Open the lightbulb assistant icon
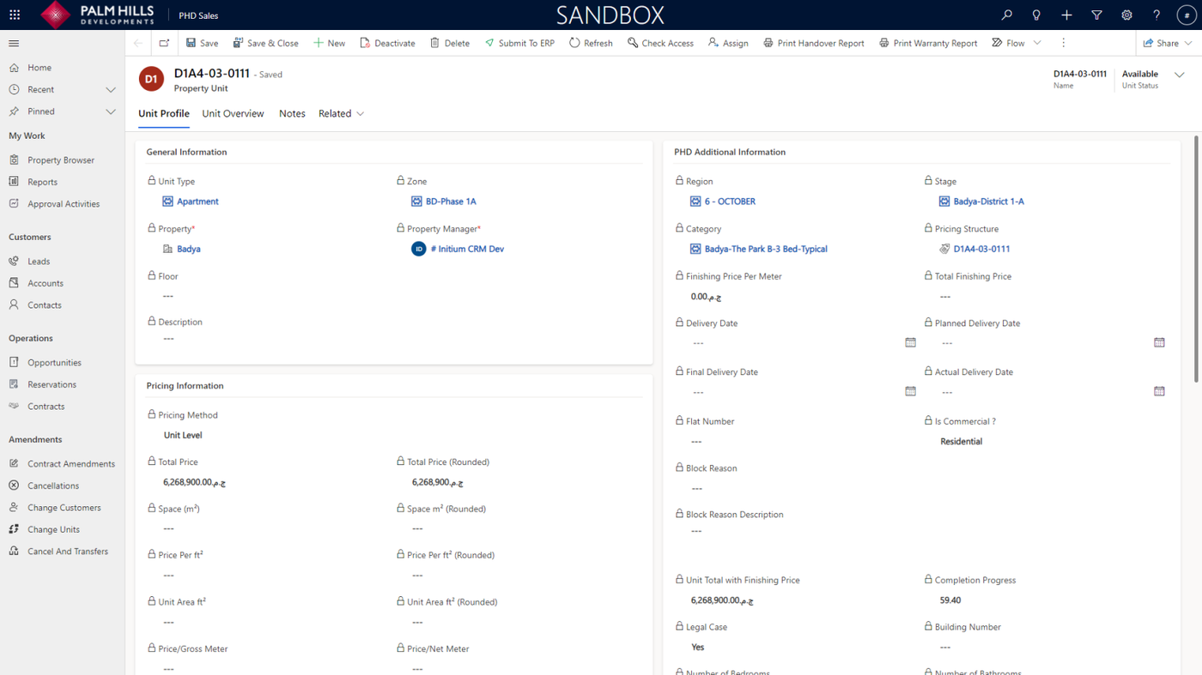 (x=1036, y=15)
